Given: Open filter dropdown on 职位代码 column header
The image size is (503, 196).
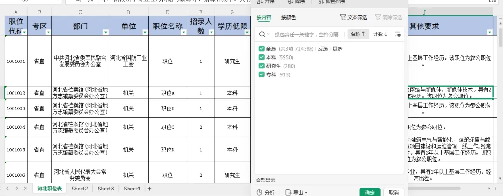Looking at the screenshot, I should (24, 32).
